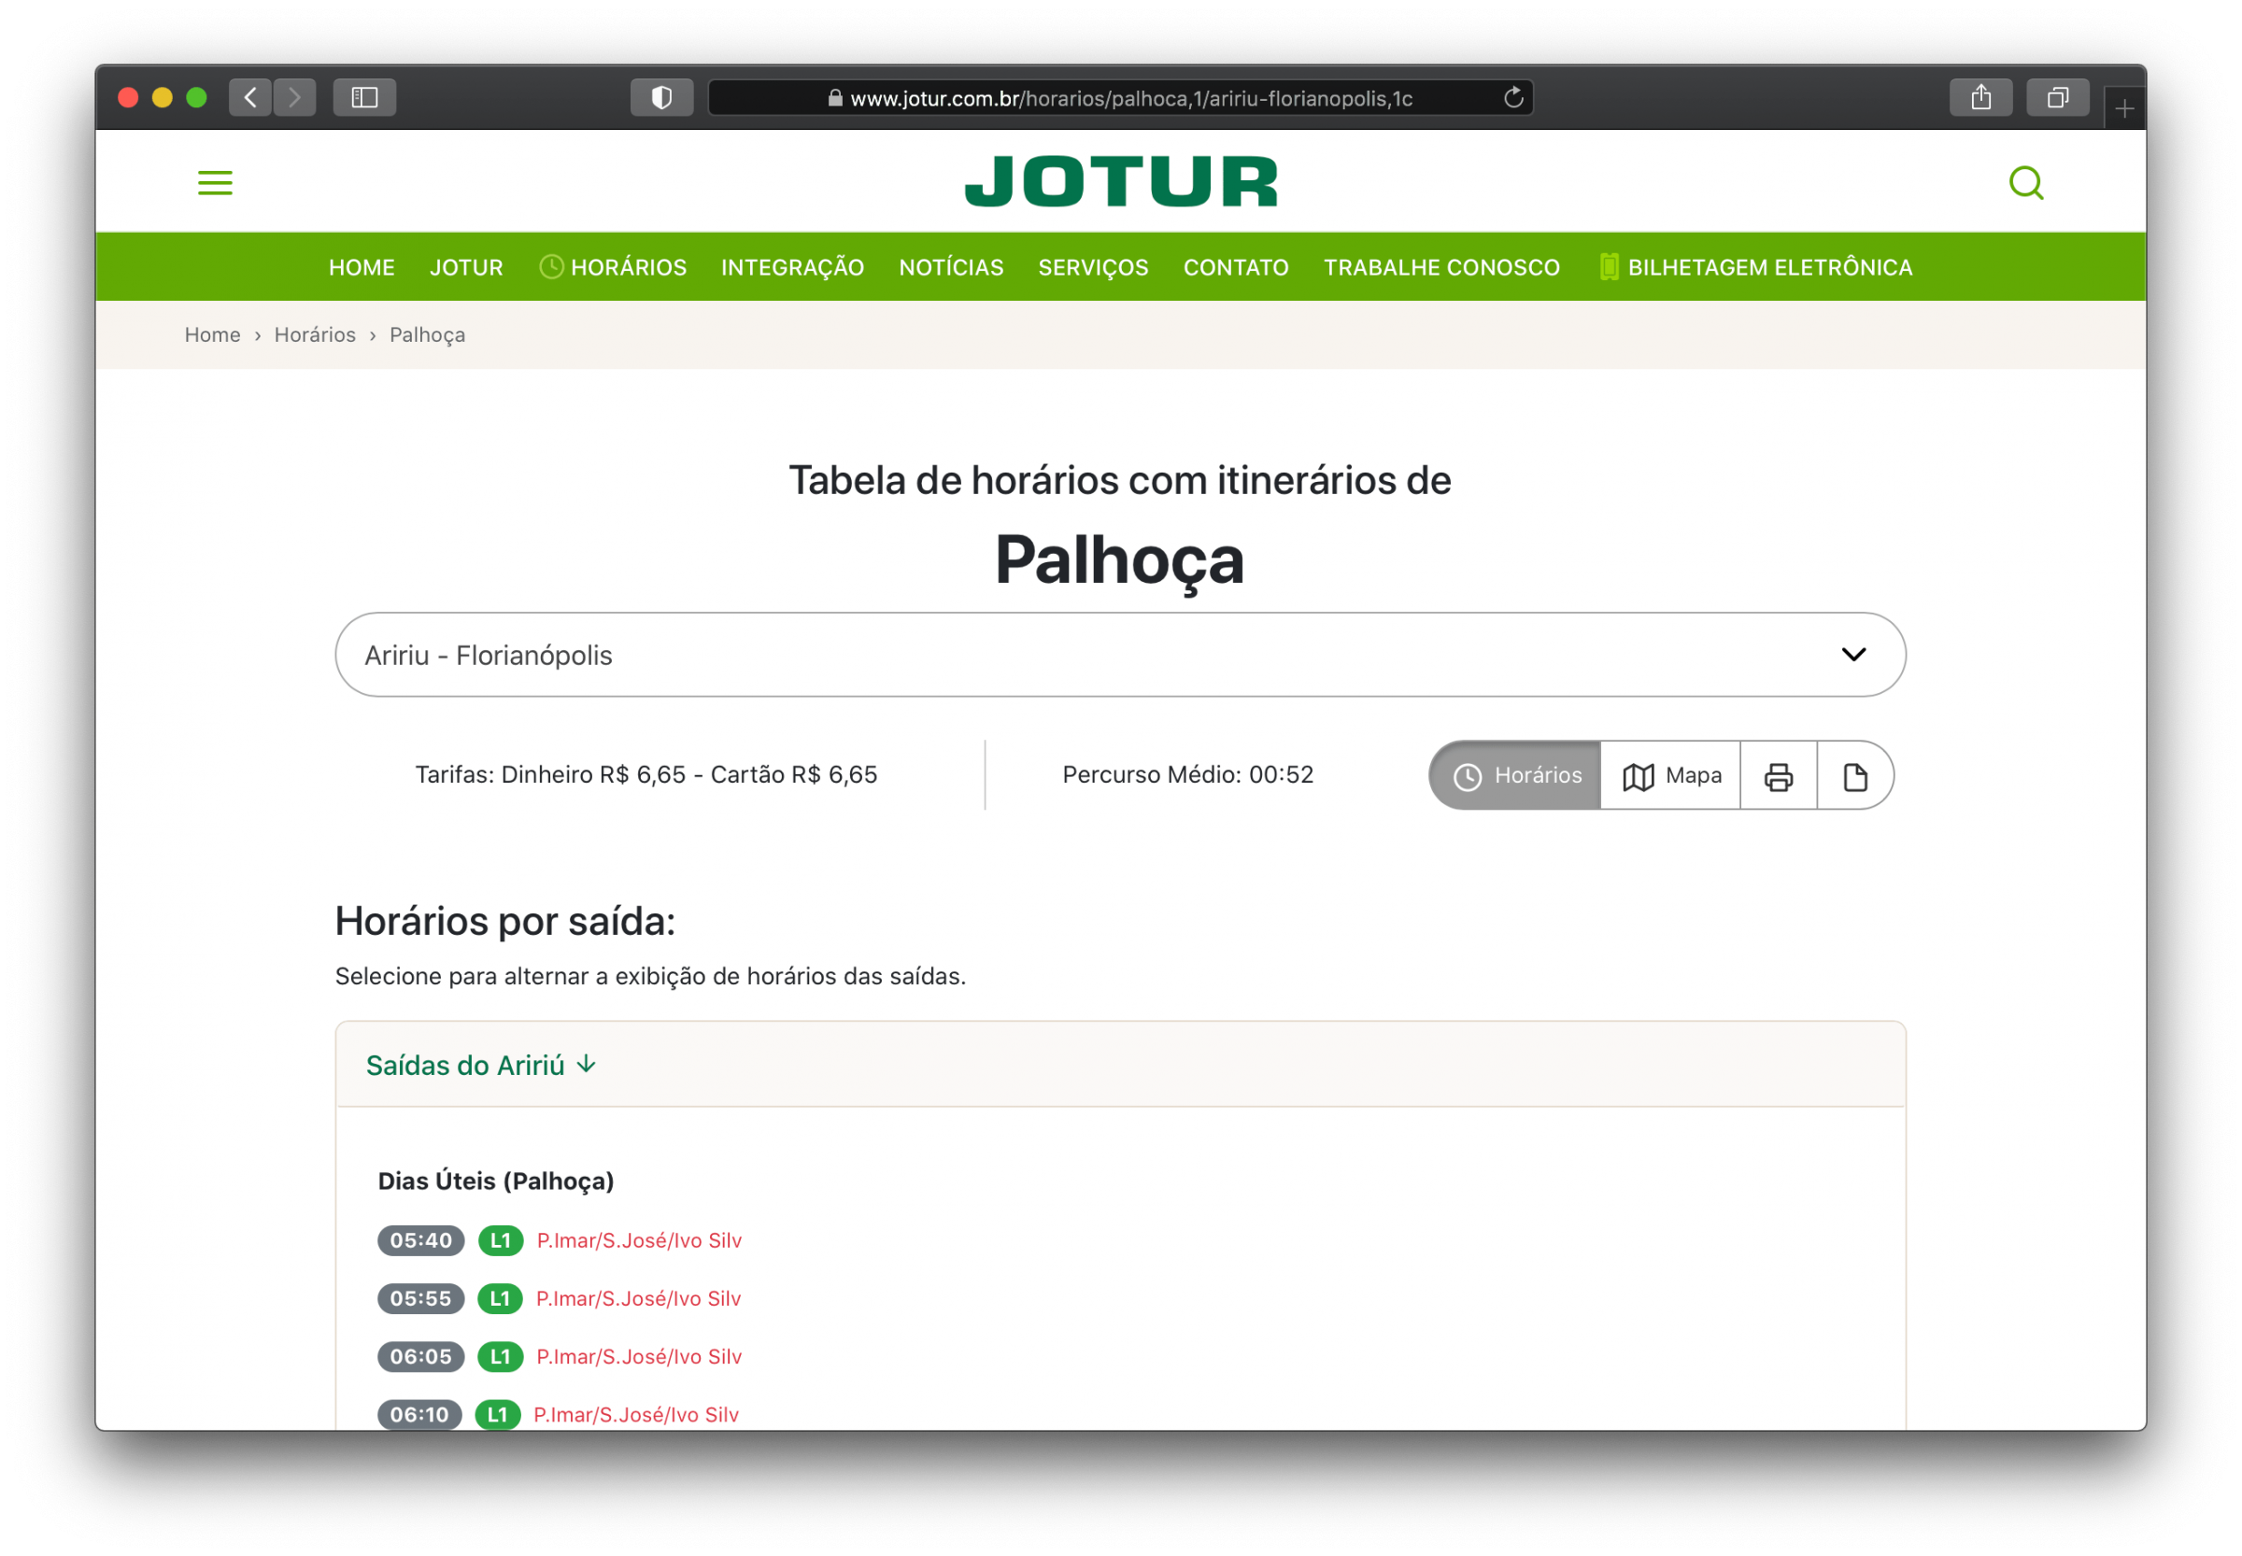Click the L1 badge beside 05:55
Viewport: 2242px width, 1556px height.
499,1298
